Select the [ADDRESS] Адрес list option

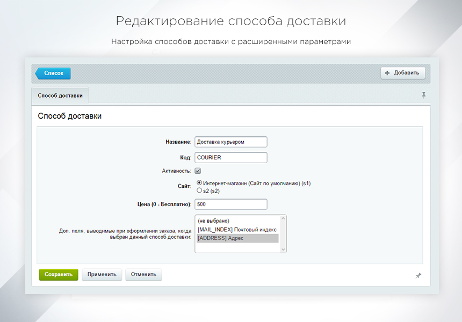(x=237, y=238)
